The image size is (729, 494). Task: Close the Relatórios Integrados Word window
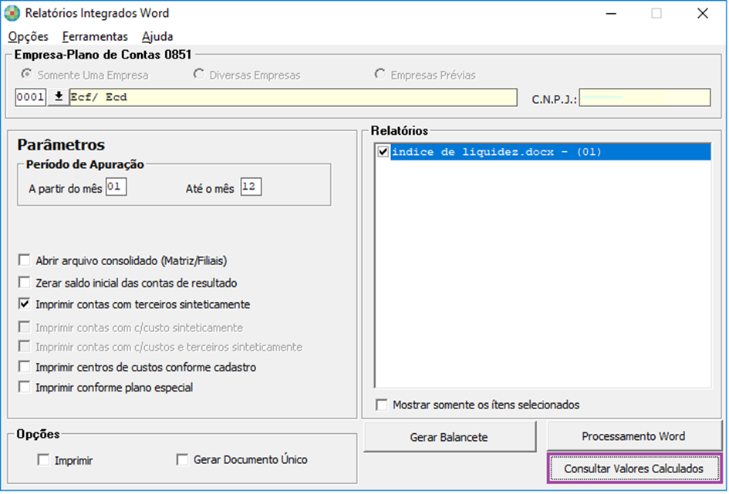[703, 13]
